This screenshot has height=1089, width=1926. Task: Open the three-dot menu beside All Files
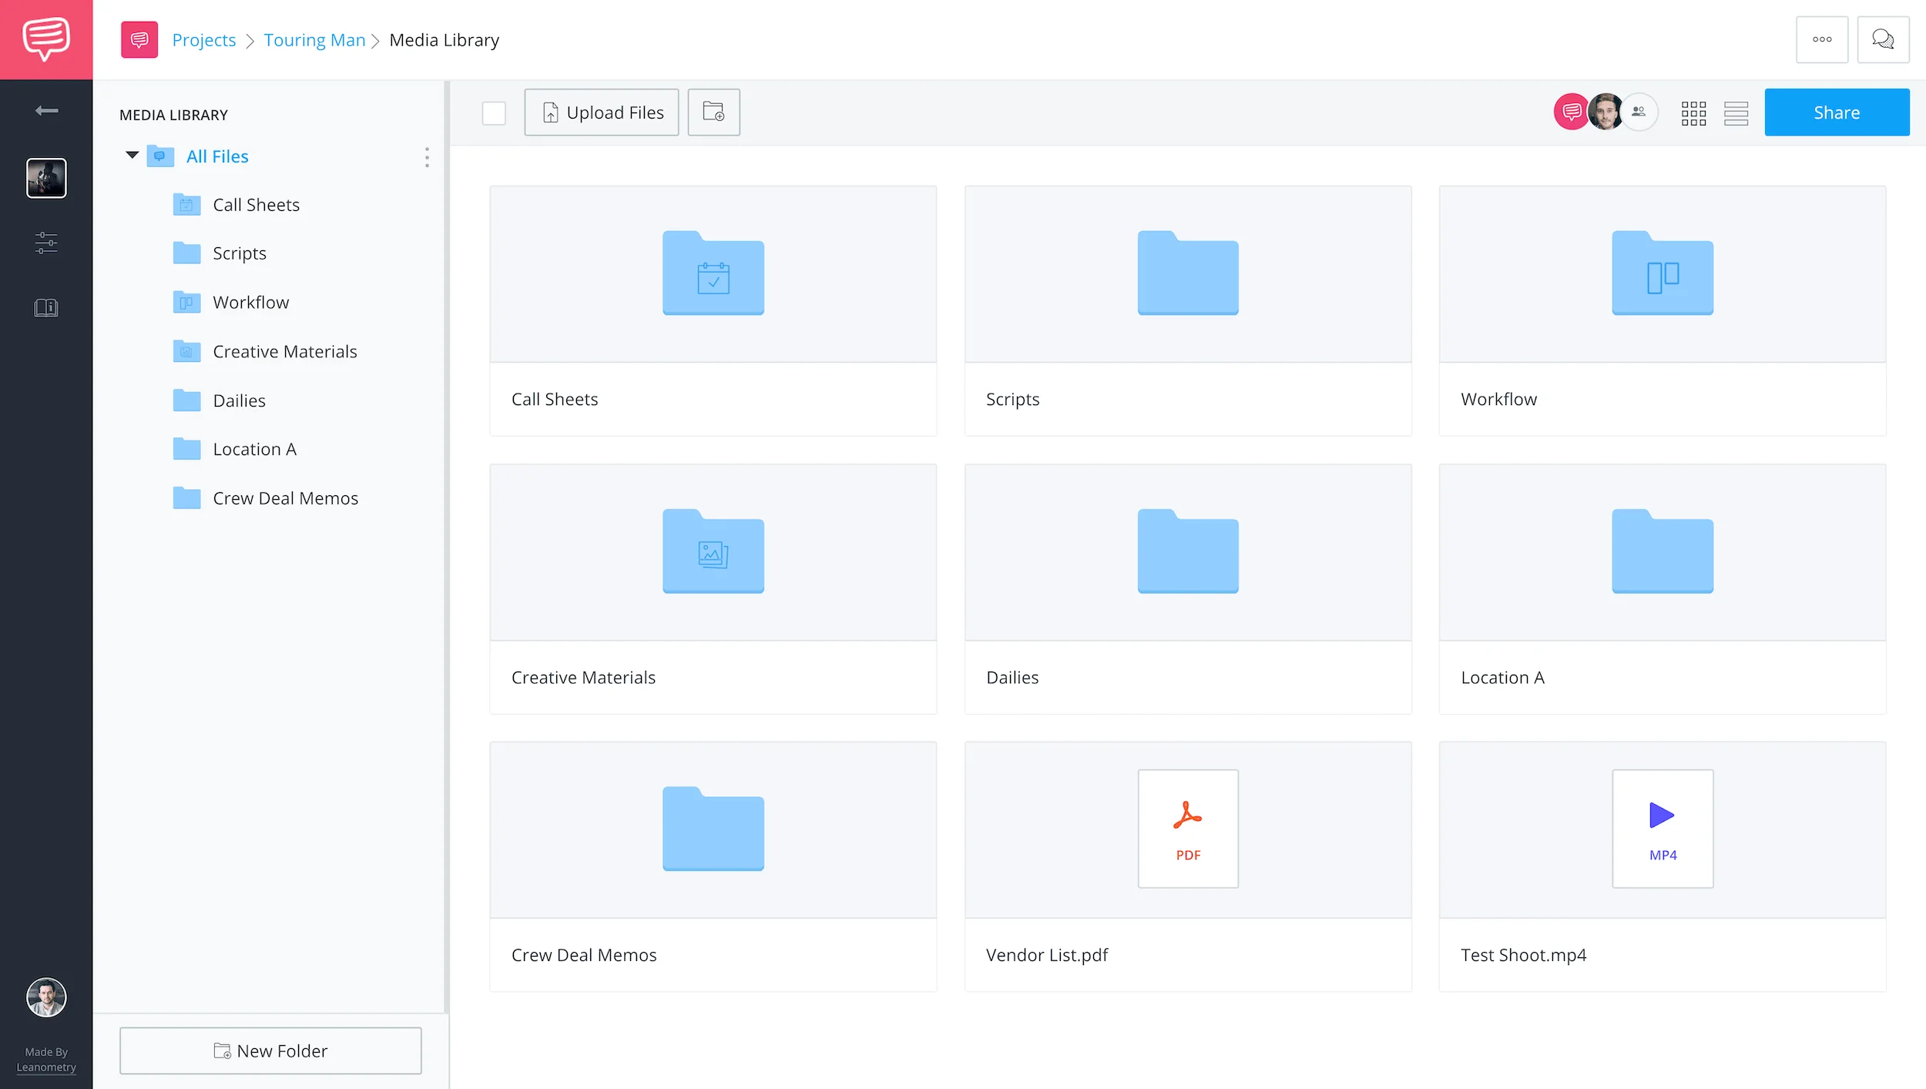pyautogui.click(x=426, y=157)
